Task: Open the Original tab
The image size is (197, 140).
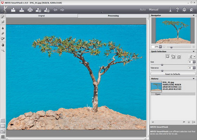Action: (x=42, y=16)
